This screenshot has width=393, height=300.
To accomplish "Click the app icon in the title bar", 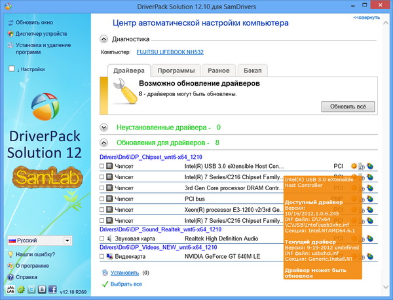I will pyautogui.click(x=8, y=7).
